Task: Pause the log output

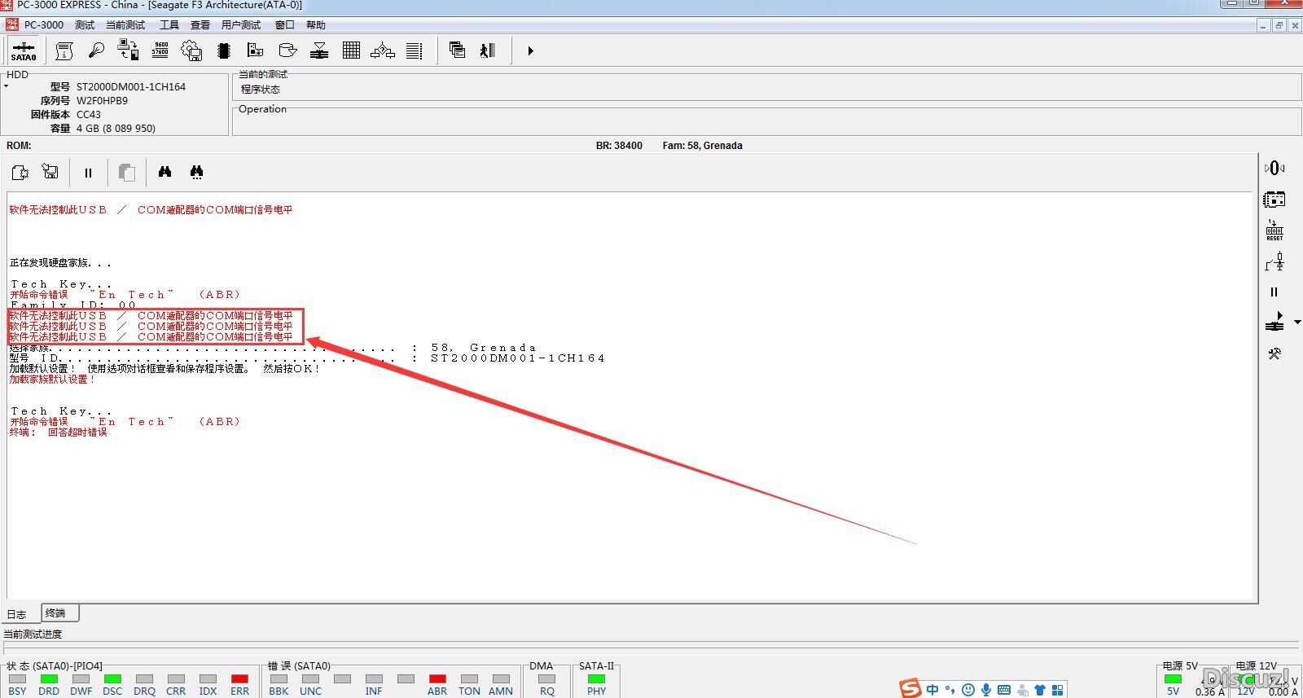Action: [x=88, y=173]
